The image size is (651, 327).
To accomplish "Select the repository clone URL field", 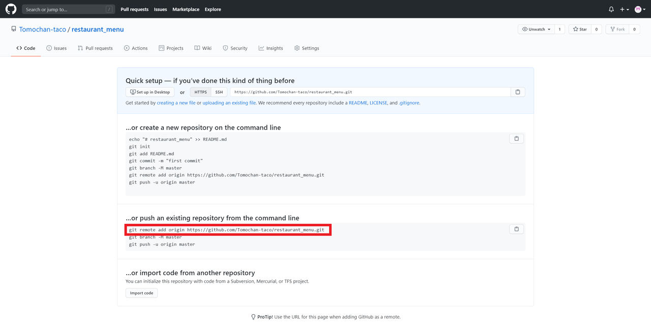I will click(370, 92).
